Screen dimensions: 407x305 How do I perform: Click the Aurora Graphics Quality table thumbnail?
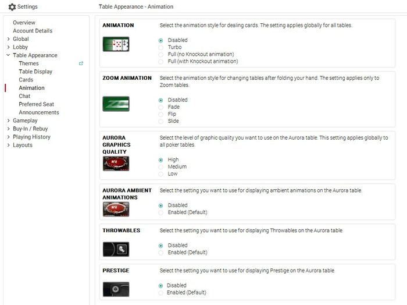(116, 164)
